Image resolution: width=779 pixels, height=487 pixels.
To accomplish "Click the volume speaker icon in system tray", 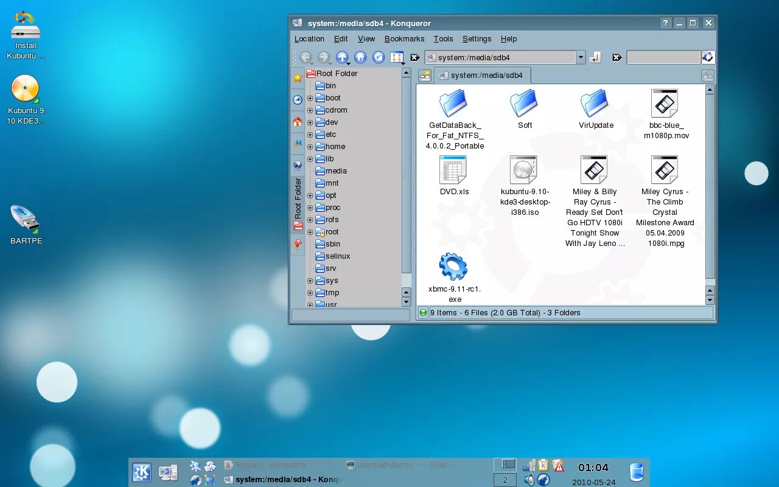I will (x=529, y=480).
